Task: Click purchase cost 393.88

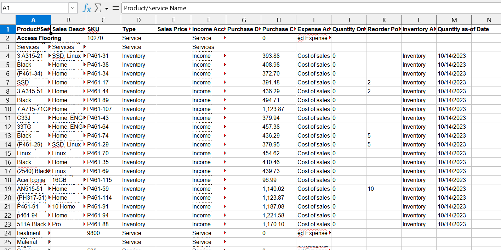Action: pyautogui.click(x=279, y=56)
